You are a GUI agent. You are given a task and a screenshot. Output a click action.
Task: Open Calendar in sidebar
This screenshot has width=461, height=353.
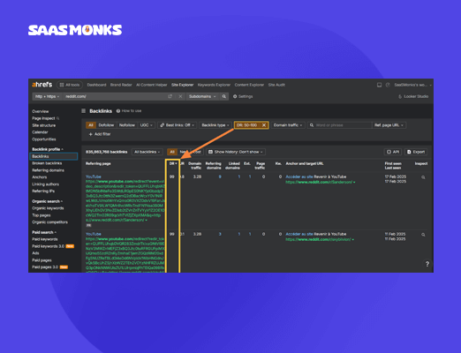(x=40, y=132)
